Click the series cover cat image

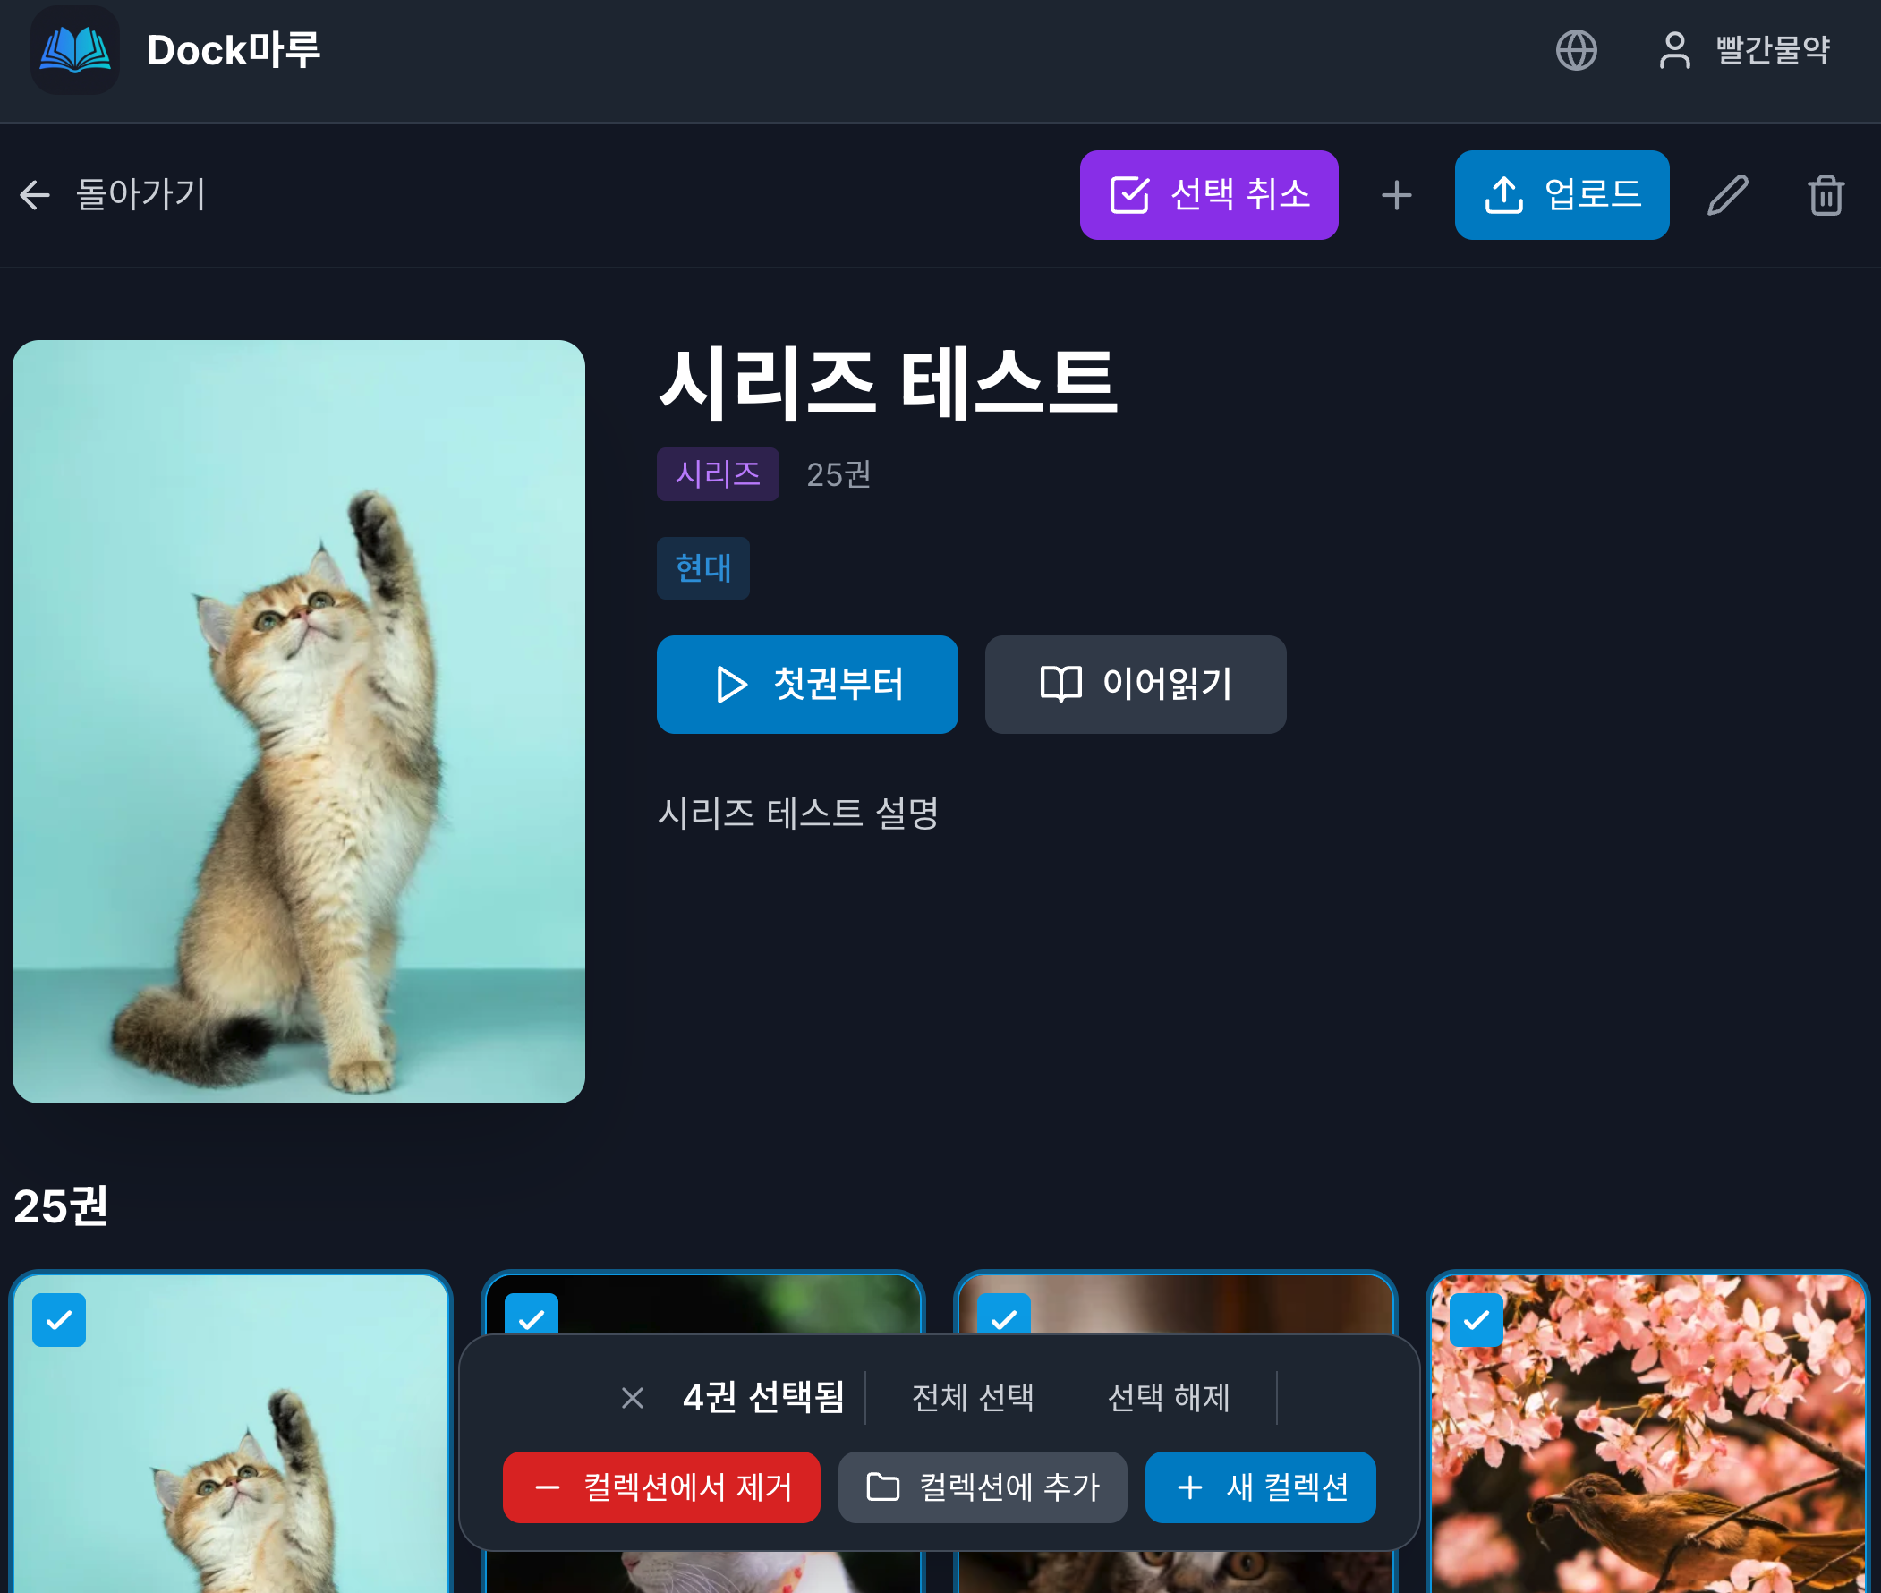click(299, 720)
